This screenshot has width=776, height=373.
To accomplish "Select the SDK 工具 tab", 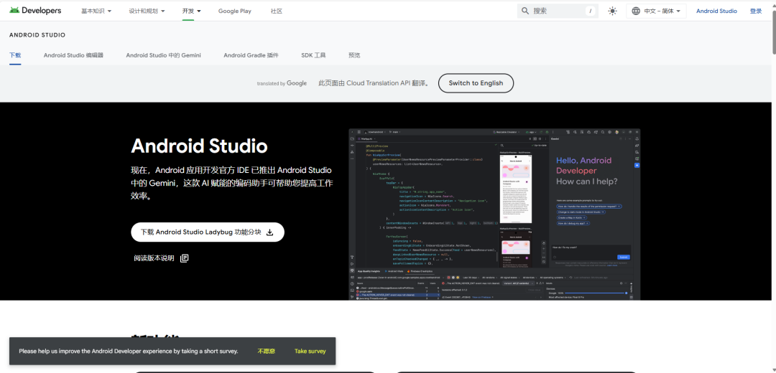I will tap(313, 55).
